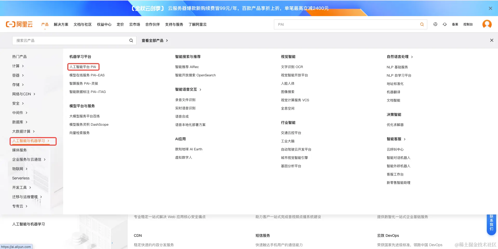Open 优化求解器 link
The height and width of the screenshot is (249, 498).
pos(395,125)
